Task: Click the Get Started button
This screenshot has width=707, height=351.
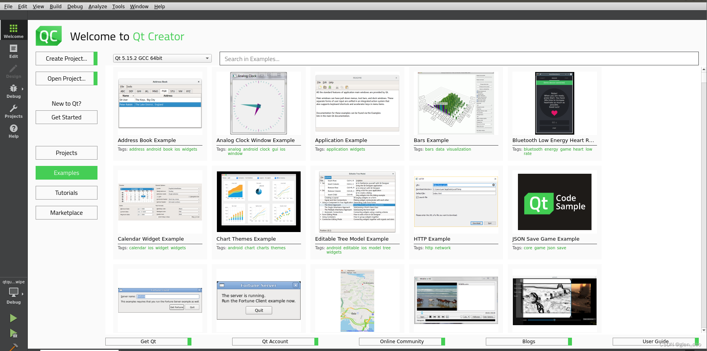Action: coord(67,117)
